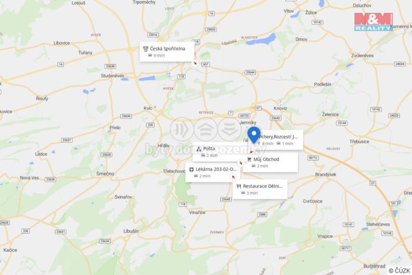Click the red arrow marker near Česká Spořitelna

(195, 63)
